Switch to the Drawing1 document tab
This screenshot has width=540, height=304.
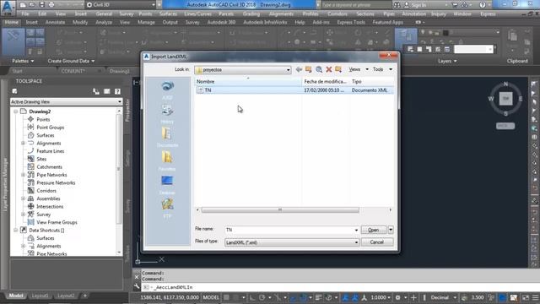120,71
